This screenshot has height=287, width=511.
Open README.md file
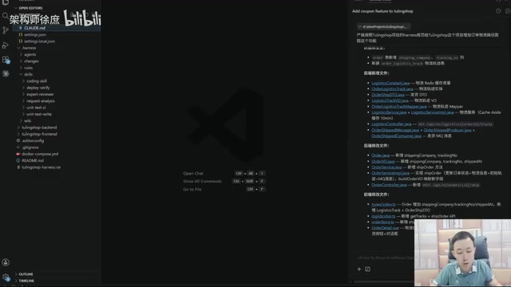(x=33, y=160)
